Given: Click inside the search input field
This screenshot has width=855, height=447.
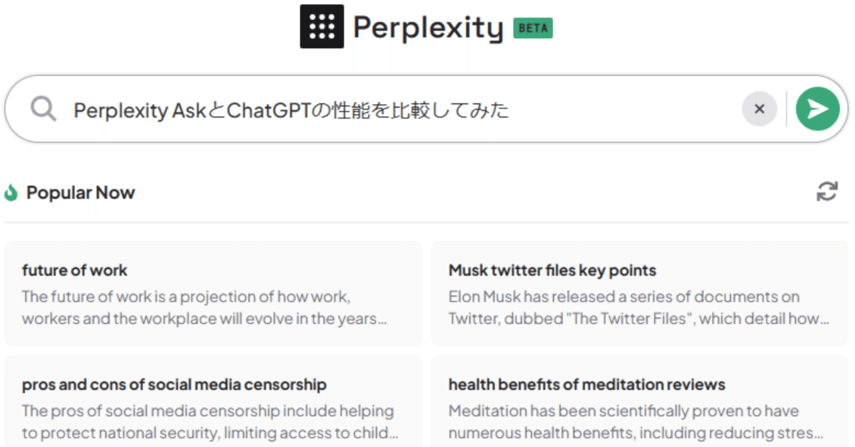Looking at the screenshot, I should coord(401,108).
